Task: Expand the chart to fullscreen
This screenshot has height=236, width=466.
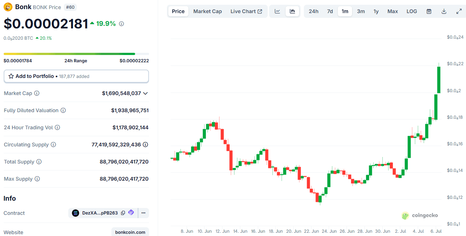Action: point(459,11)
